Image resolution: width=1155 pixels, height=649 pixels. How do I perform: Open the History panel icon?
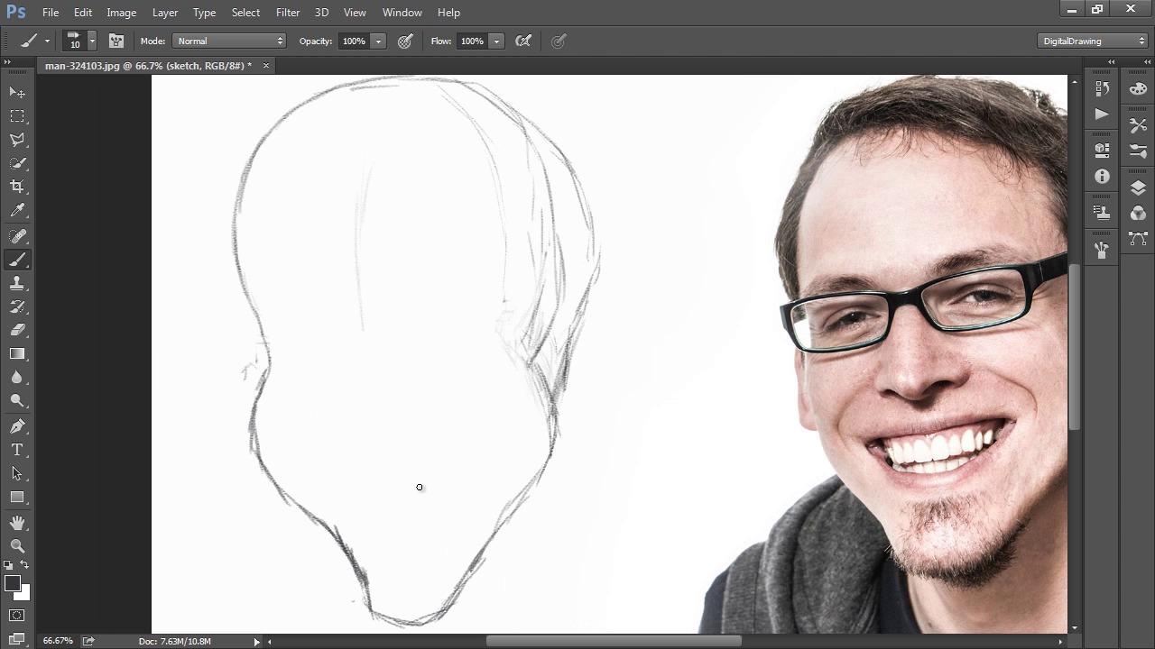[x=1102, y=88]
